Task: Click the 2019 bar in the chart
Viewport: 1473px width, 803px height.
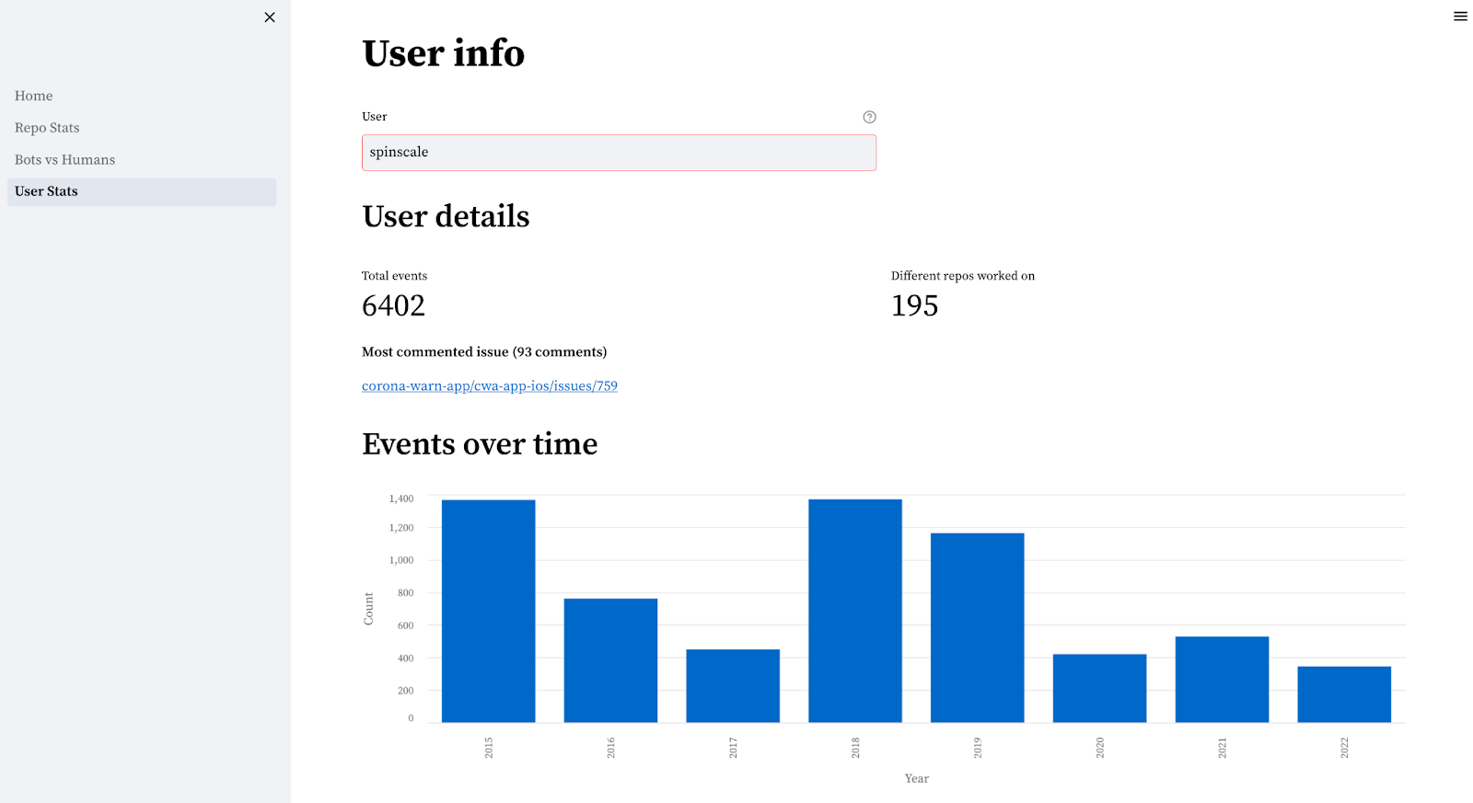Action: point(978,627)
